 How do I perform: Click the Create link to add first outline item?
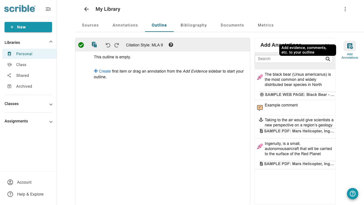click(104, 71)
